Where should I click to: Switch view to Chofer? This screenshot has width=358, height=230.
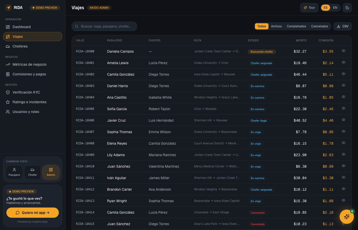32,172
